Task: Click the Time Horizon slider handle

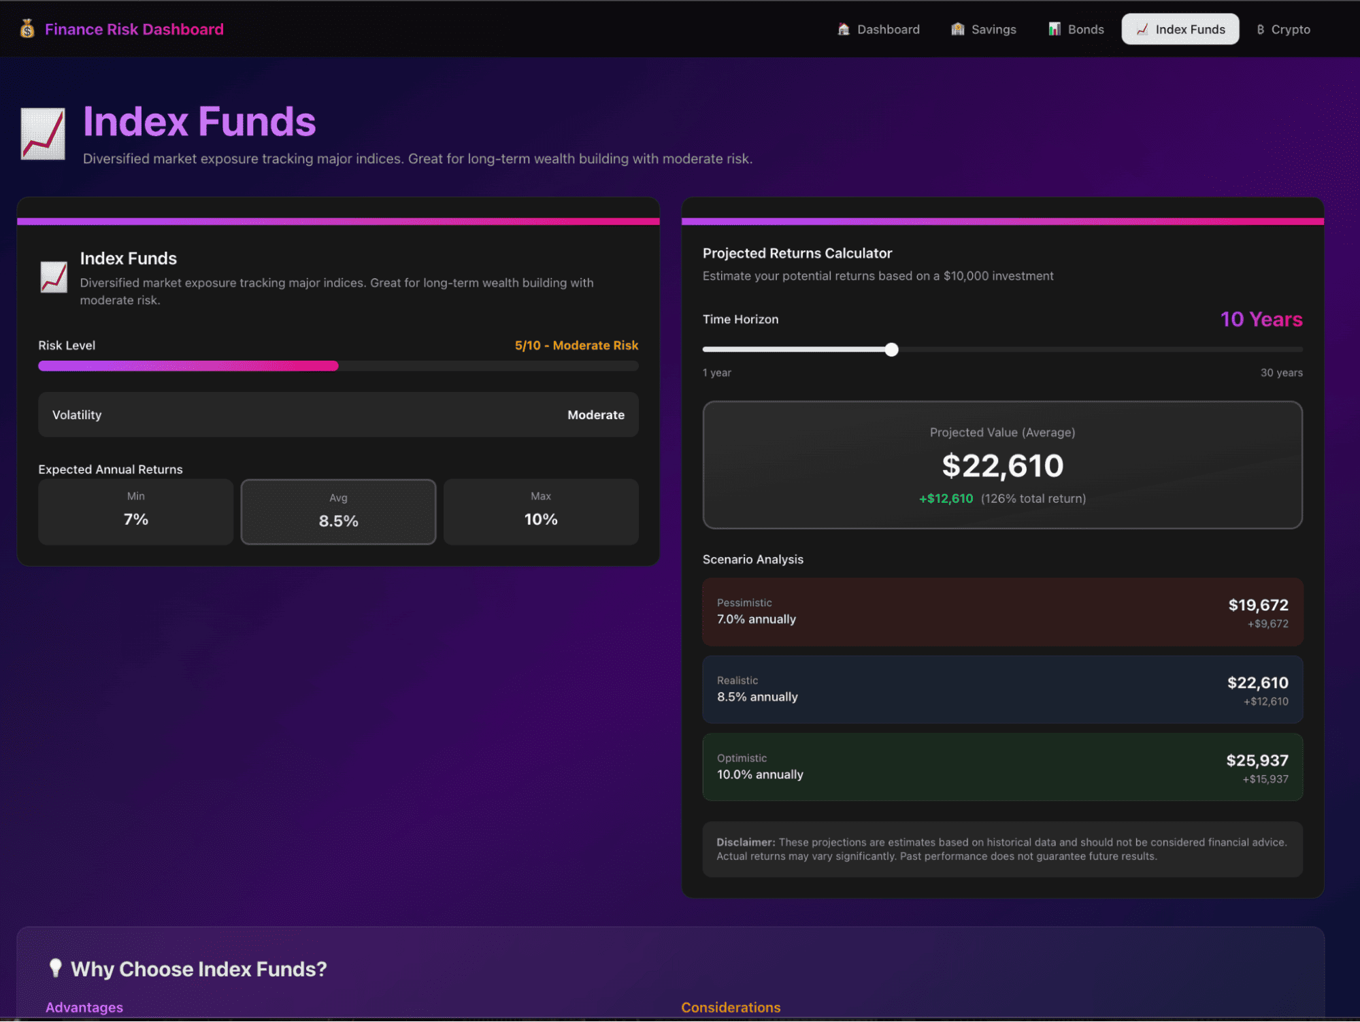Action: 891,350
